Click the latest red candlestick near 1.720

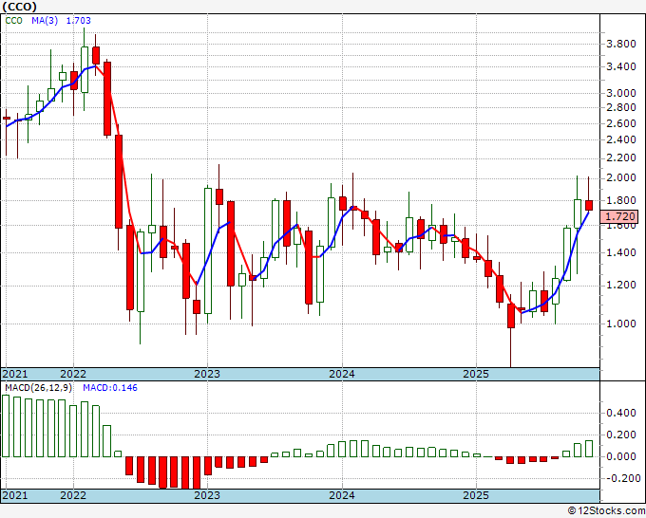pos(589,205)
